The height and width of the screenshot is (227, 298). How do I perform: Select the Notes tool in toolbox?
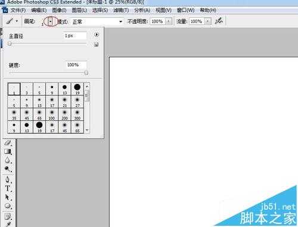8,216
